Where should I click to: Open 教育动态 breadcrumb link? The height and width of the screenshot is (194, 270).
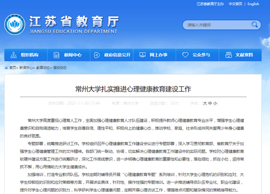point(44,68)
